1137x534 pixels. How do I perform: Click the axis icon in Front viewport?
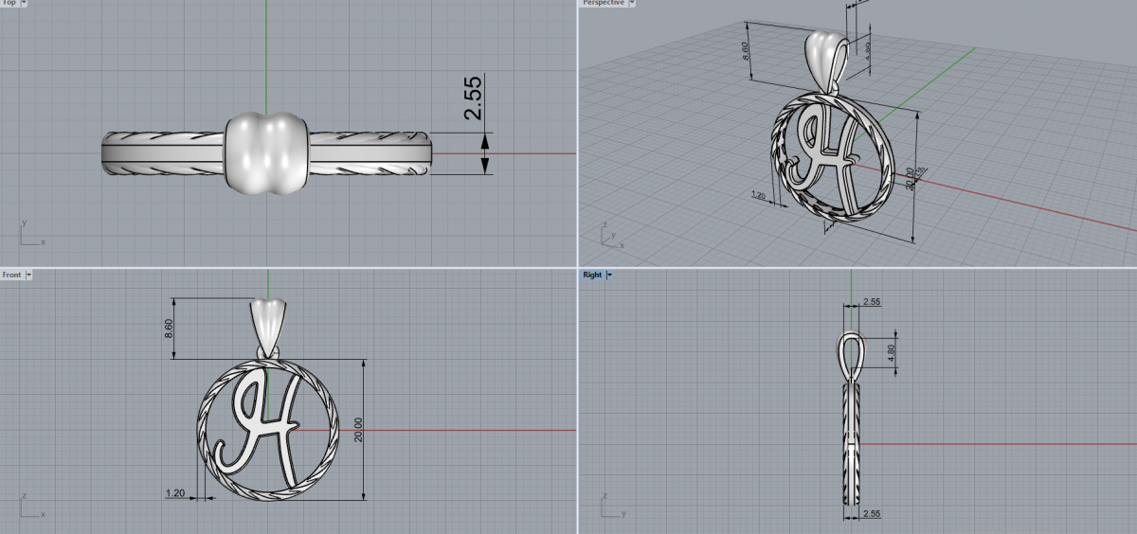tap(28, 507)
